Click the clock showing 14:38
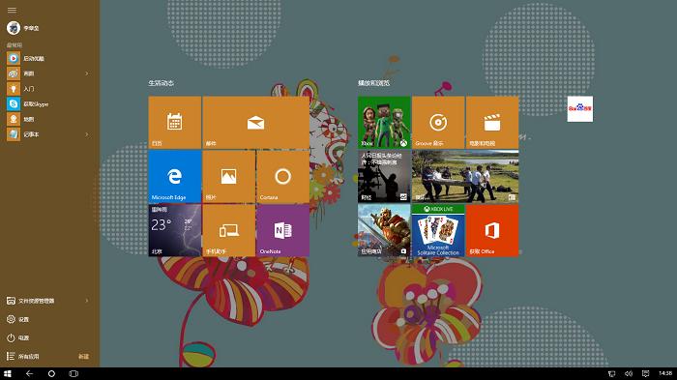Image resolution: width=677 pixels, height=380 pixels. [x=665, y=373]
